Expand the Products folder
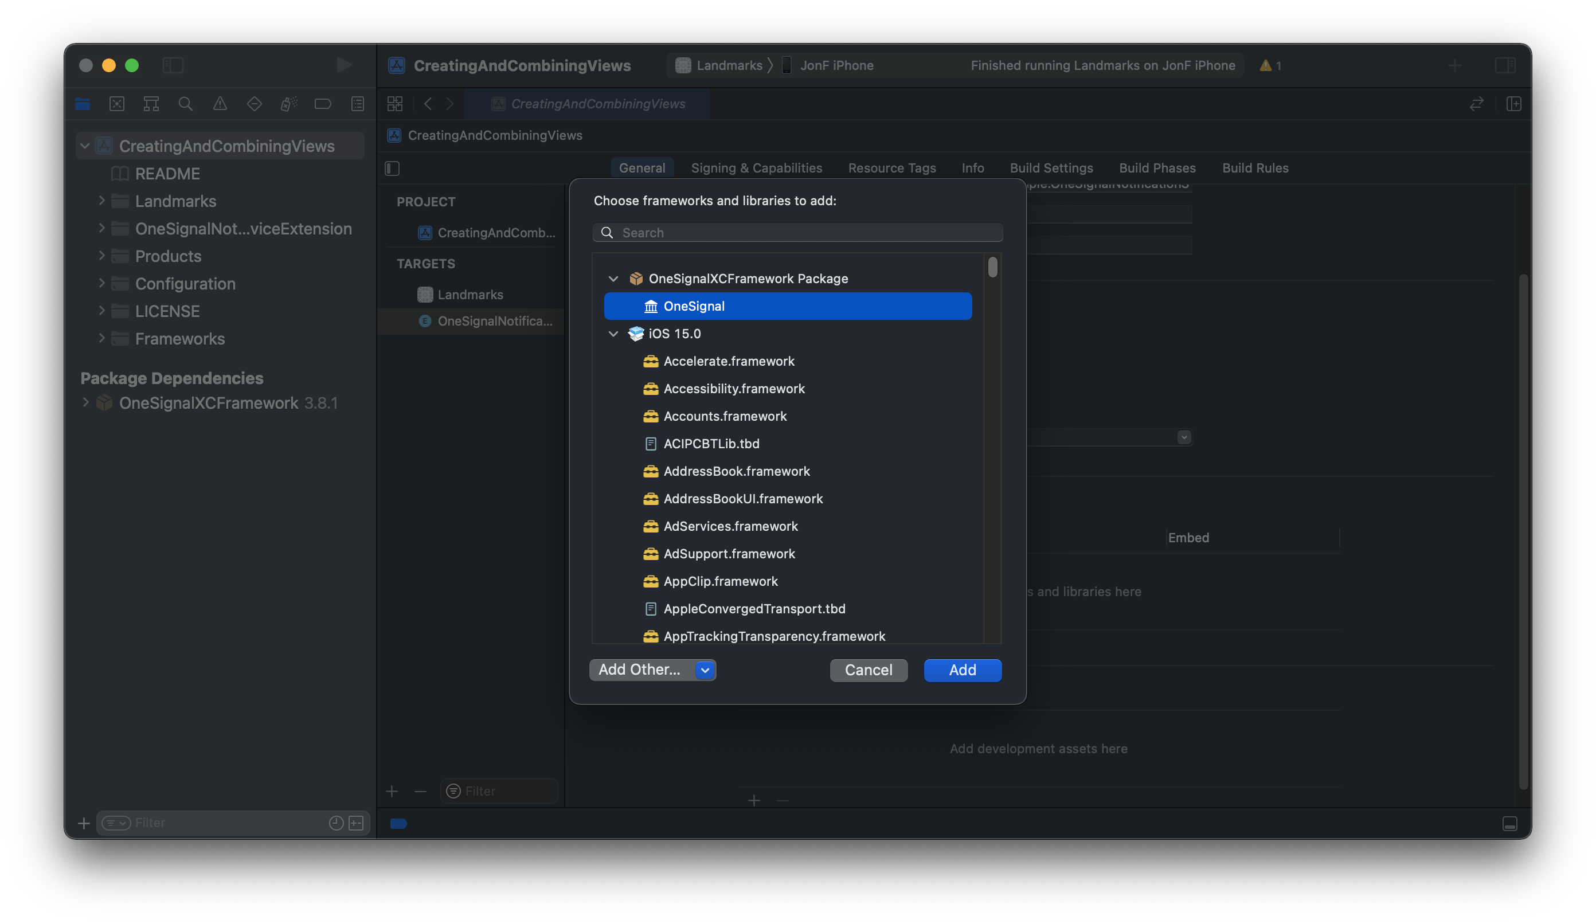Image resolution: width=1596 pixels, height=924 pixels. pyautogui.click(x=101, y=256)
